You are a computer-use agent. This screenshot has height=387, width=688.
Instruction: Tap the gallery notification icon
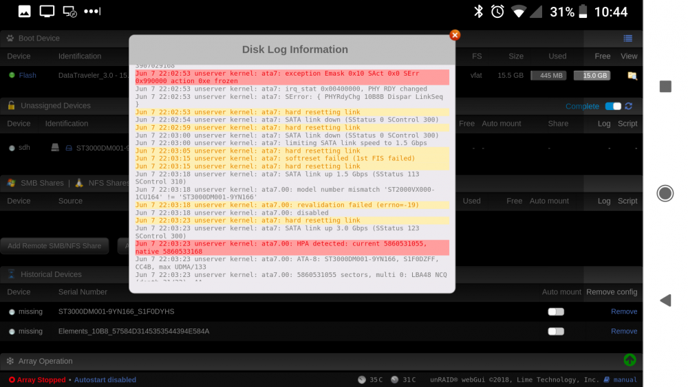tap(25, 12)
